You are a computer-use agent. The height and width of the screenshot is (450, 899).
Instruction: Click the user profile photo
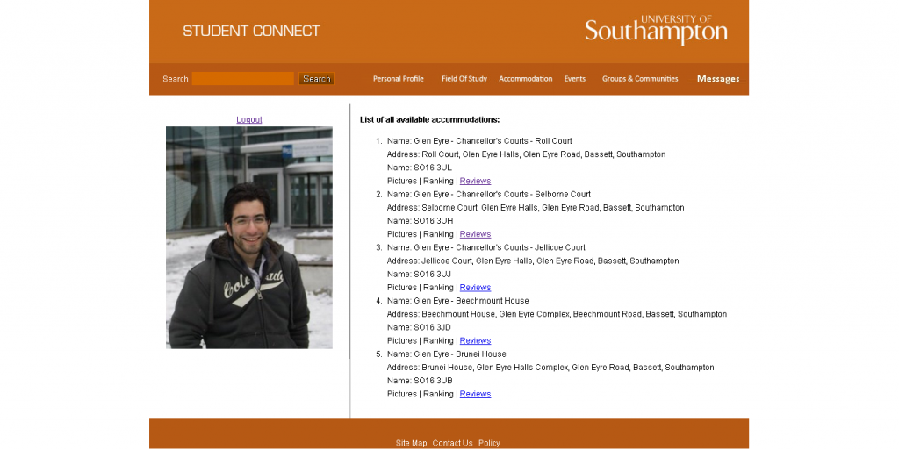click(249, 238)
